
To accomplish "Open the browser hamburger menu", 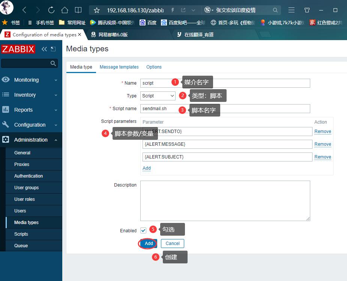I will coord(291,10).
